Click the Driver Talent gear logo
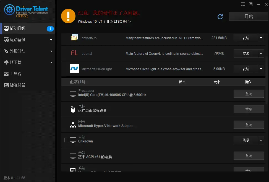This screenshot has height=182, width=269. [9, 10]
